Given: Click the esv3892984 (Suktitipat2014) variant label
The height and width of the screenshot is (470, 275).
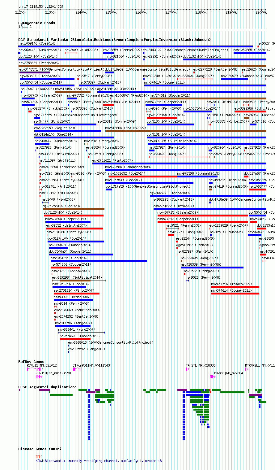Looking at the screenshot, I should point(77,277).
